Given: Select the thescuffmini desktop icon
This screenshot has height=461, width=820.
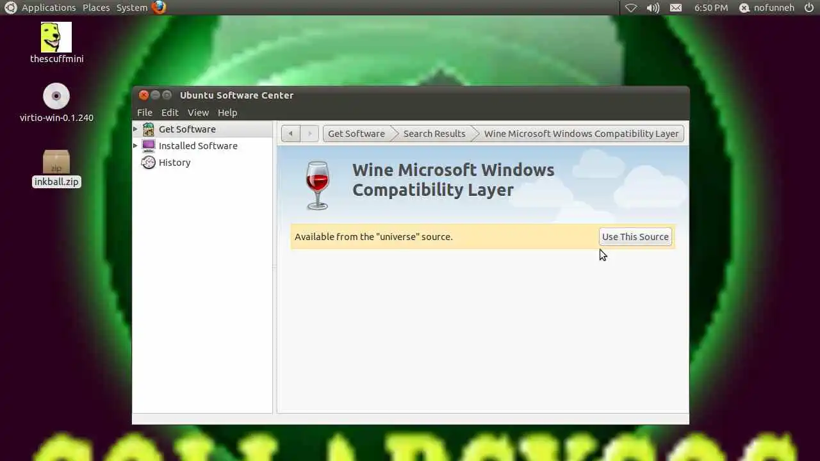Looking at the screenshot, I should click(56, 43).
